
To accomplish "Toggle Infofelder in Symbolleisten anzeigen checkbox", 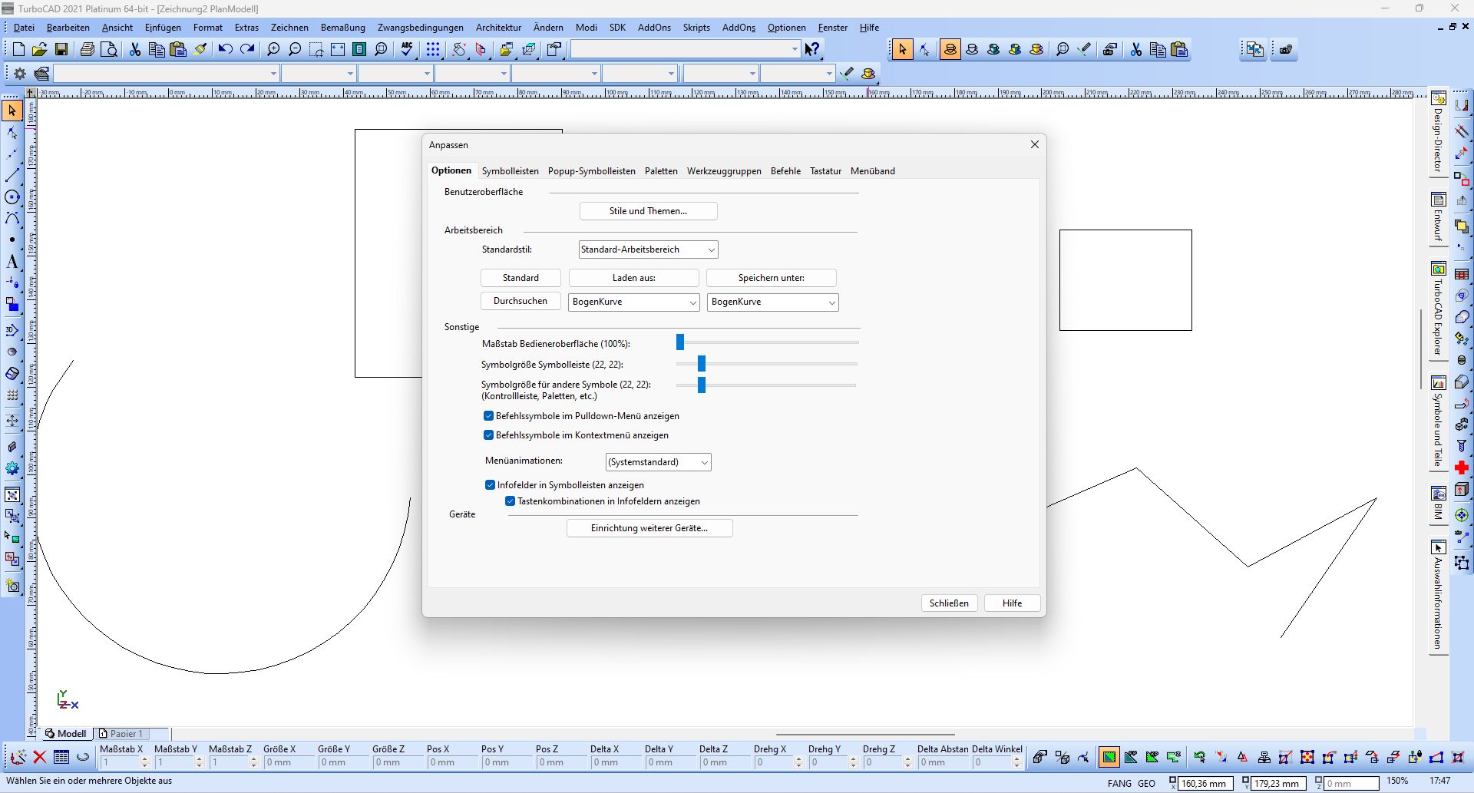I will [490, 485].
